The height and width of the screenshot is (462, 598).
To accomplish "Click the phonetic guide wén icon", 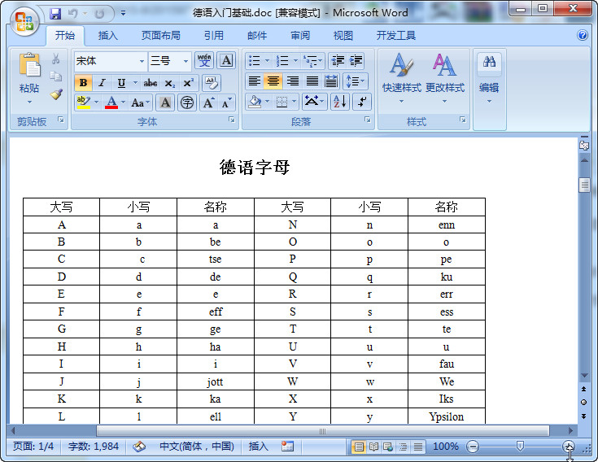I will coord(204,61).
